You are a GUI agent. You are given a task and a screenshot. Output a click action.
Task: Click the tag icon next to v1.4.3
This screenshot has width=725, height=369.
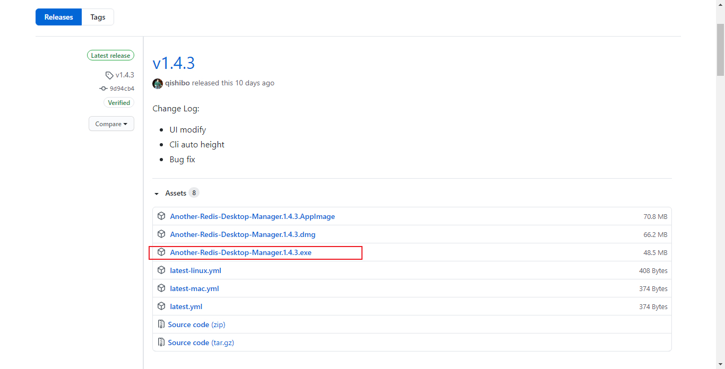point(109,75)
